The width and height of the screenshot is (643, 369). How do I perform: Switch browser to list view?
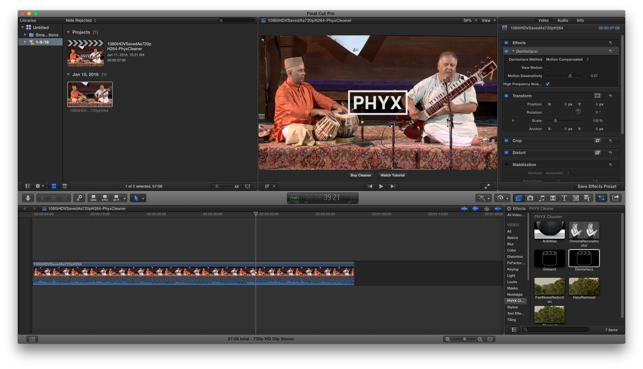[65, 186]
